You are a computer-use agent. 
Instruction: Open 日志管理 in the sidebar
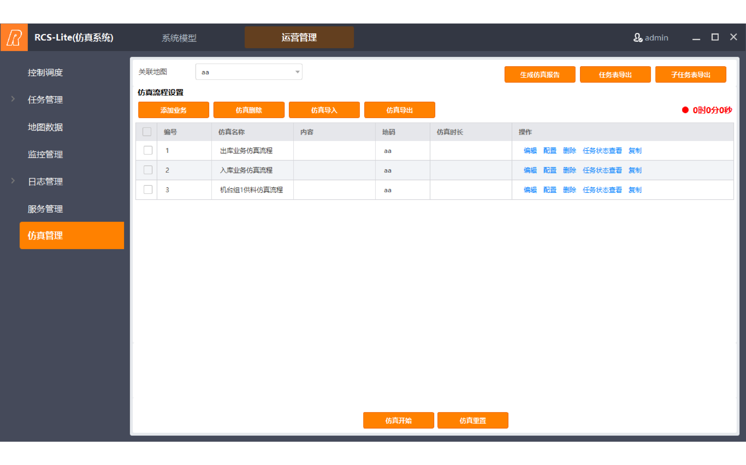[x=45, y=181]
